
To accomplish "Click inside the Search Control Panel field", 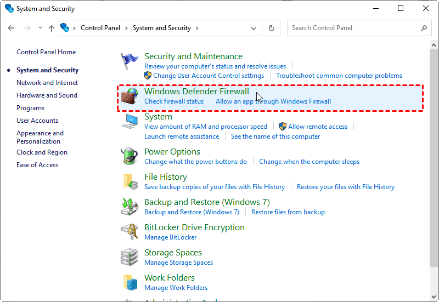I will (x=354, y=28).
